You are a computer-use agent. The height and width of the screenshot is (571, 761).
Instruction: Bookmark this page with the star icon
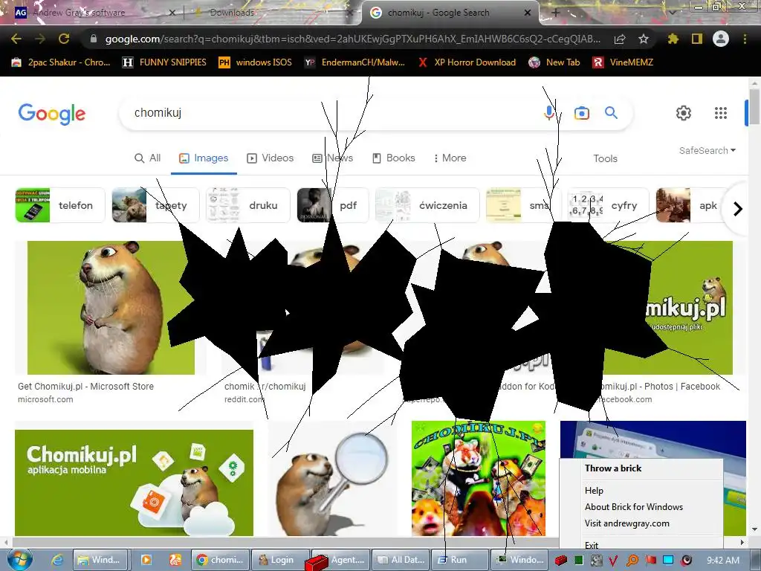(644, 39)
